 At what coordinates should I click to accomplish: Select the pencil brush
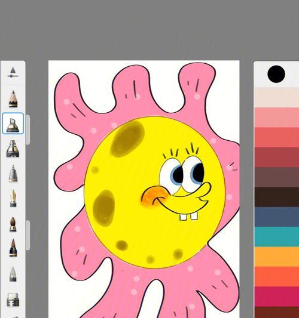click(x=13, y=99)
